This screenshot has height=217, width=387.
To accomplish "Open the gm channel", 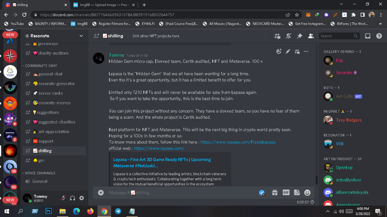I will click(x=54, y=160).
